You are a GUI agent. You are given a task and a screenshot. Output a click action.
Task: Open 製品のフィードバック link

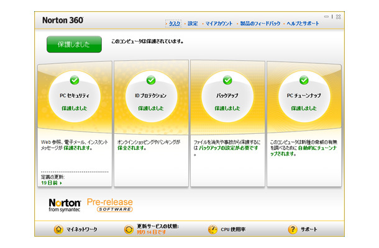pyautogui.click(x=260, y=24)
